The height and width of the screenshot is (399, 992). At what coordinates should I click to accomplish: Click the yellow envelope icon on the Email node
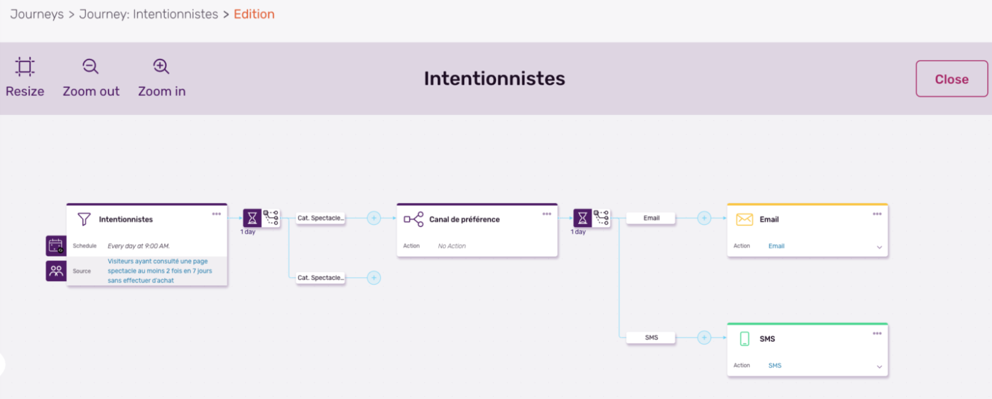point(745,219)
